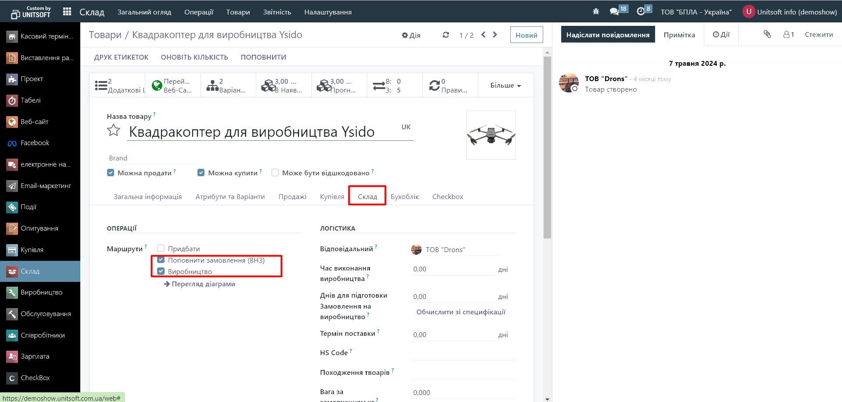Click Надіслати повідомлення button
Image resolution: width=842 pixels, height=402 pixels.
tap(608, 35)
